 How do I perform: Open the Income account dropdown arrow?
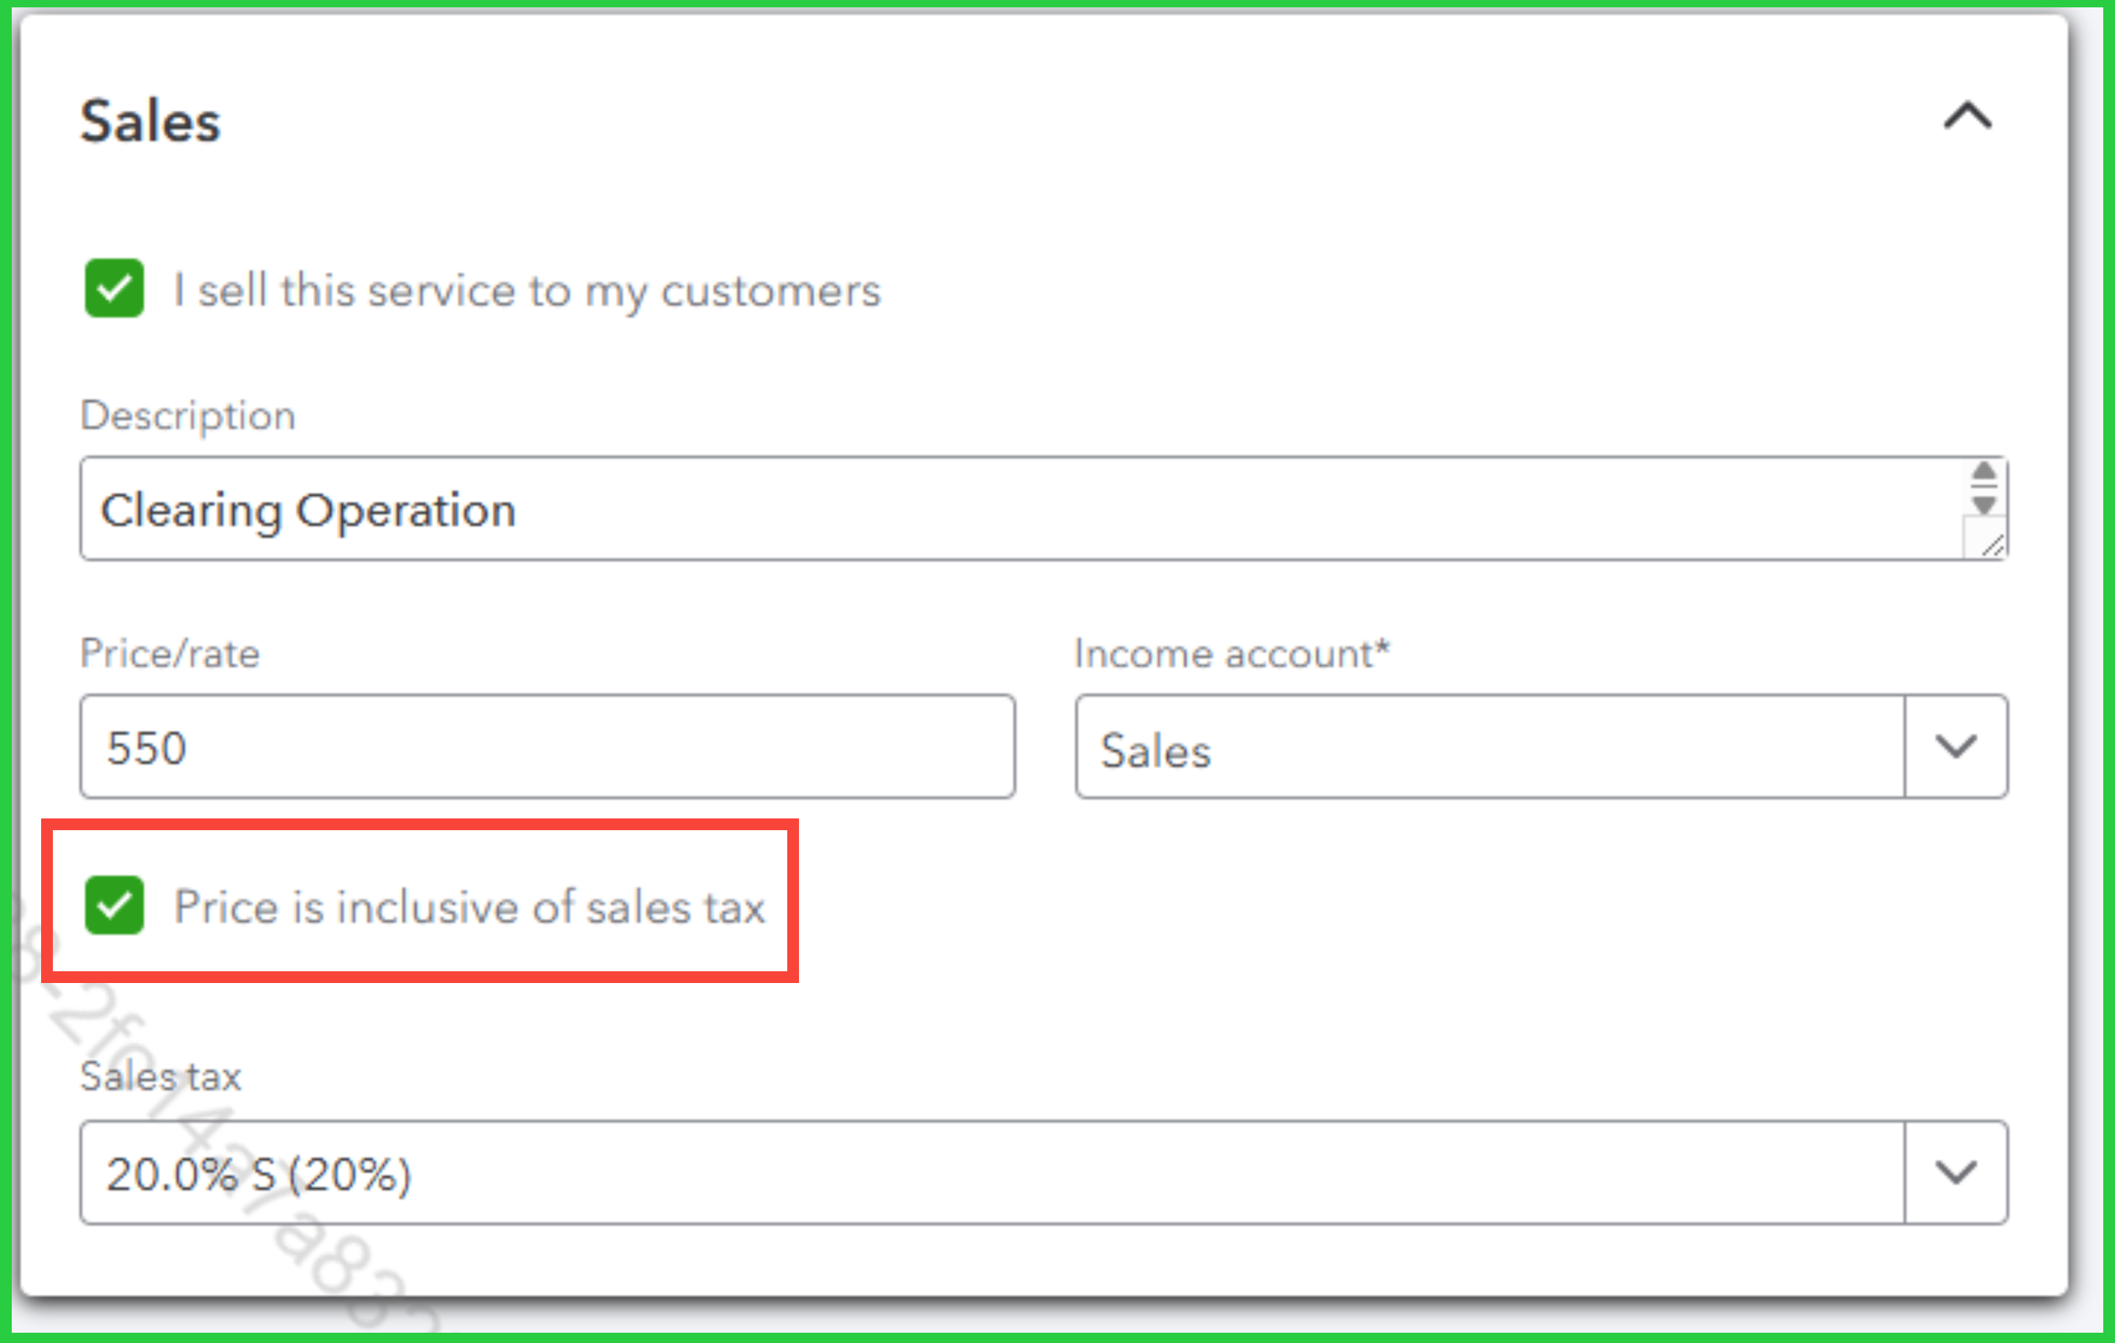1955,747
